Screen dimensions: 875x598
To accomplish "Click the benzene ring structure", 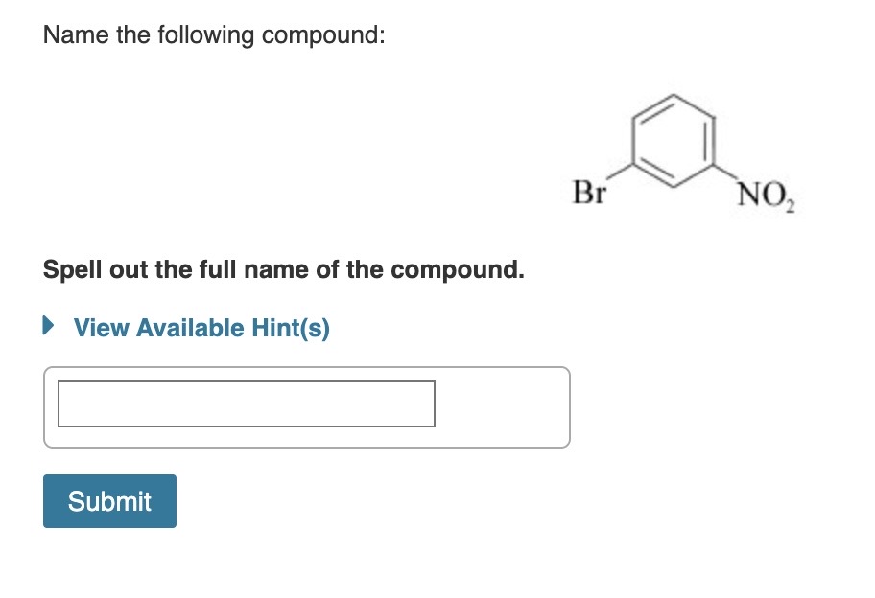I will point(672,139).
